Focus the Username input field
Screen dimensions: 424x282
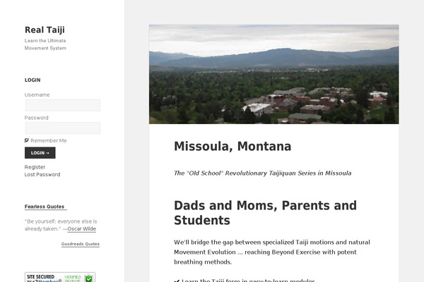point(63,105)
